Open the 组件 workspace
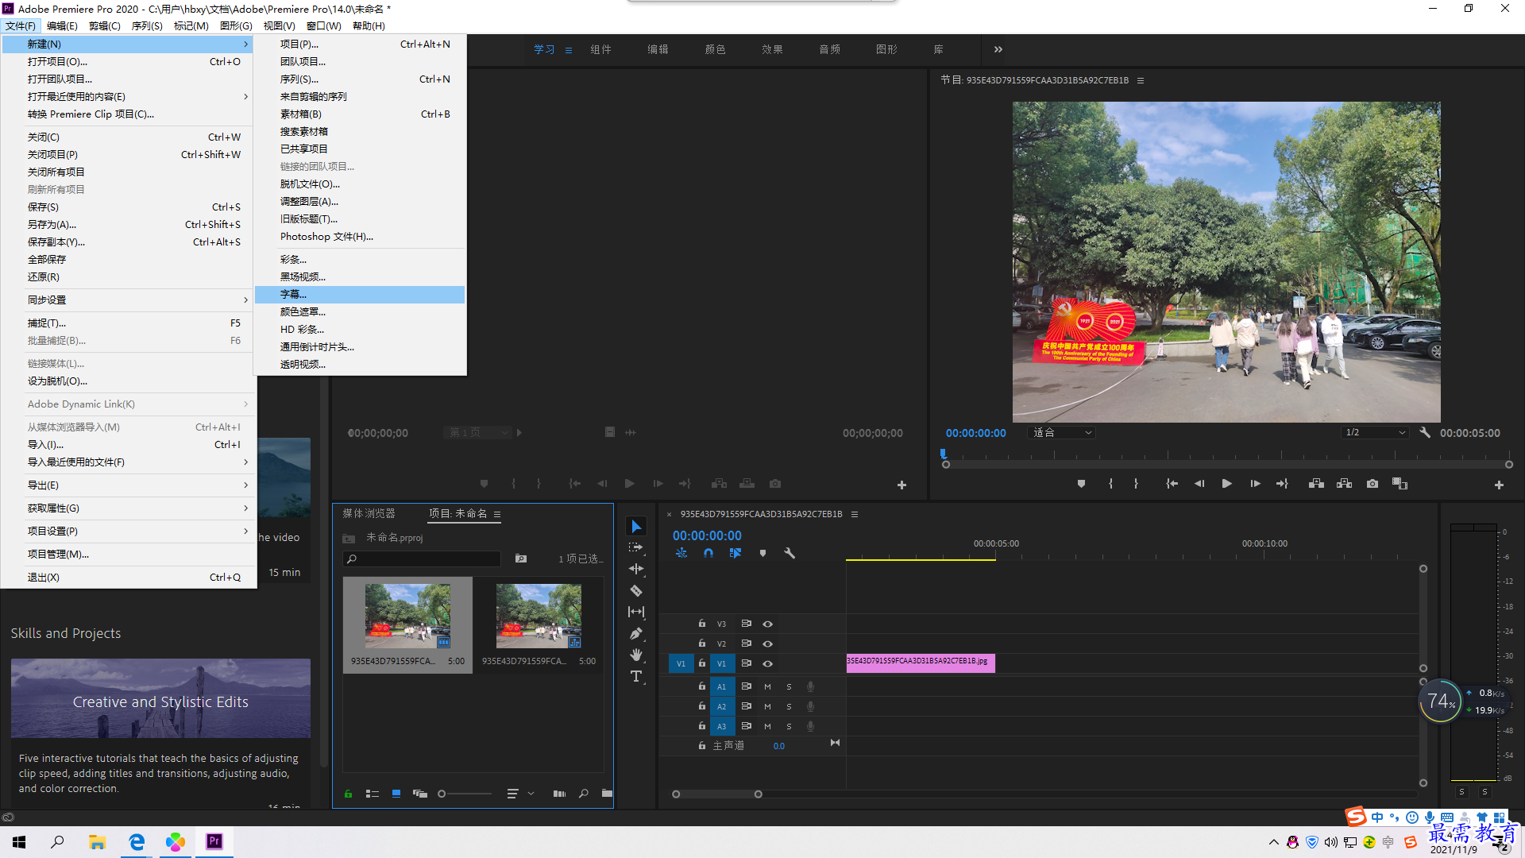This screenshot has width=1525, height=858. (600, 49)
